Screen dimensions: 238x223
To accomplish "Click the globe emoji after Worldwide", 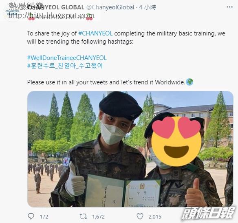I will coord(190,82).
